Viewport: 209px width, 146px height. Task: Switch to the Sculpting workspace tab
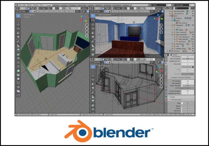pyautogui.click(x=64, y=5)
